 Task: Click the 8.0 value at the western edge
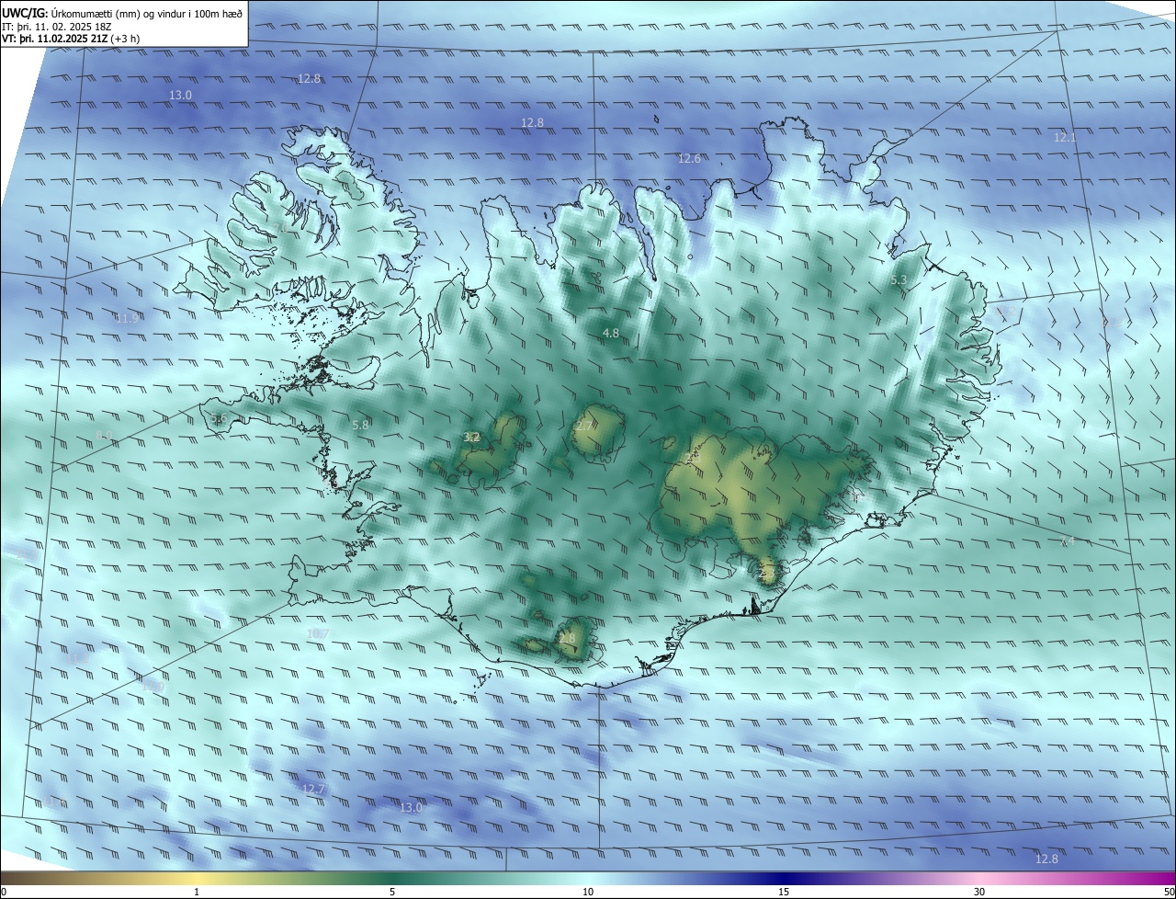104,435
